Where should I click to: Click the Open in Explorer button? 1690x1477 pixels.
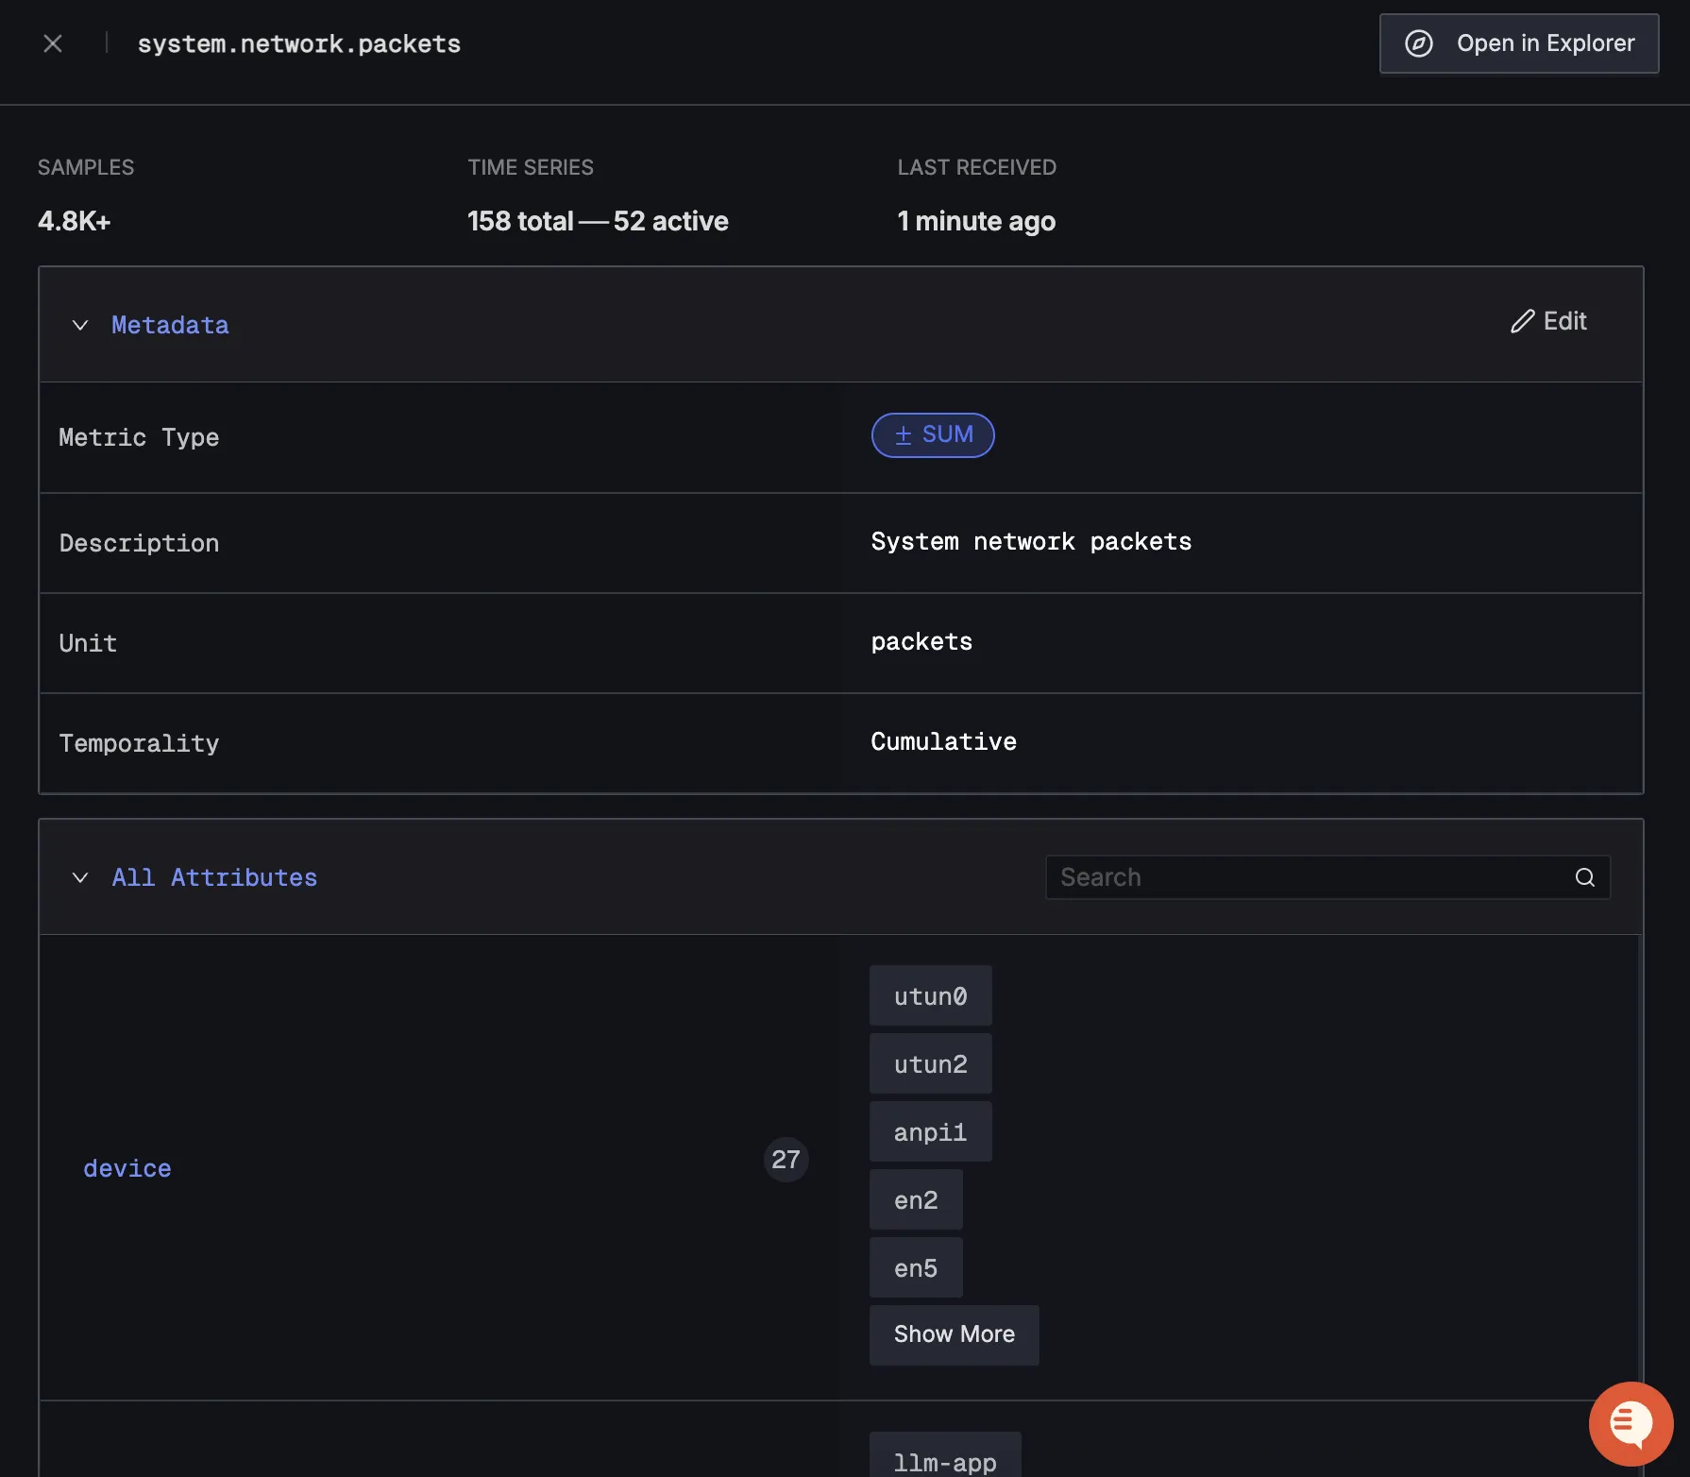[x=1518, y=43]
